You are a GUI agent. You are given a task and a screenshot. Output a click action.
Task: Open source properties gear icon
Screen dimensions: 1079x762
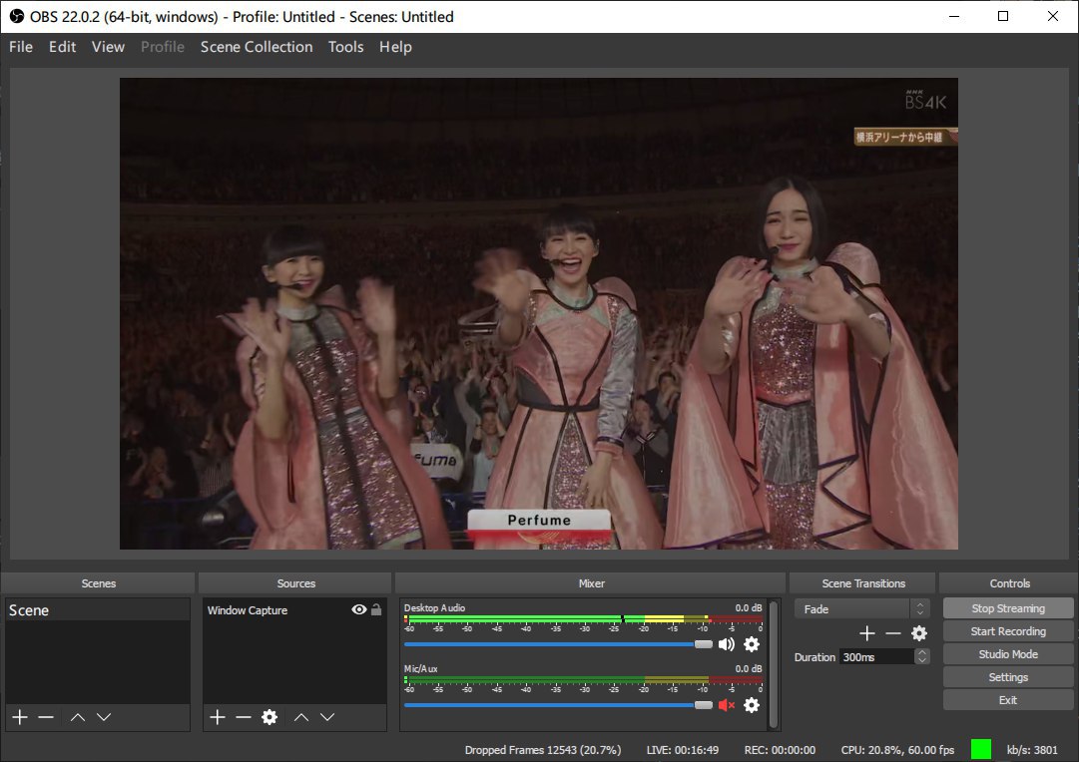coord(269,717)
